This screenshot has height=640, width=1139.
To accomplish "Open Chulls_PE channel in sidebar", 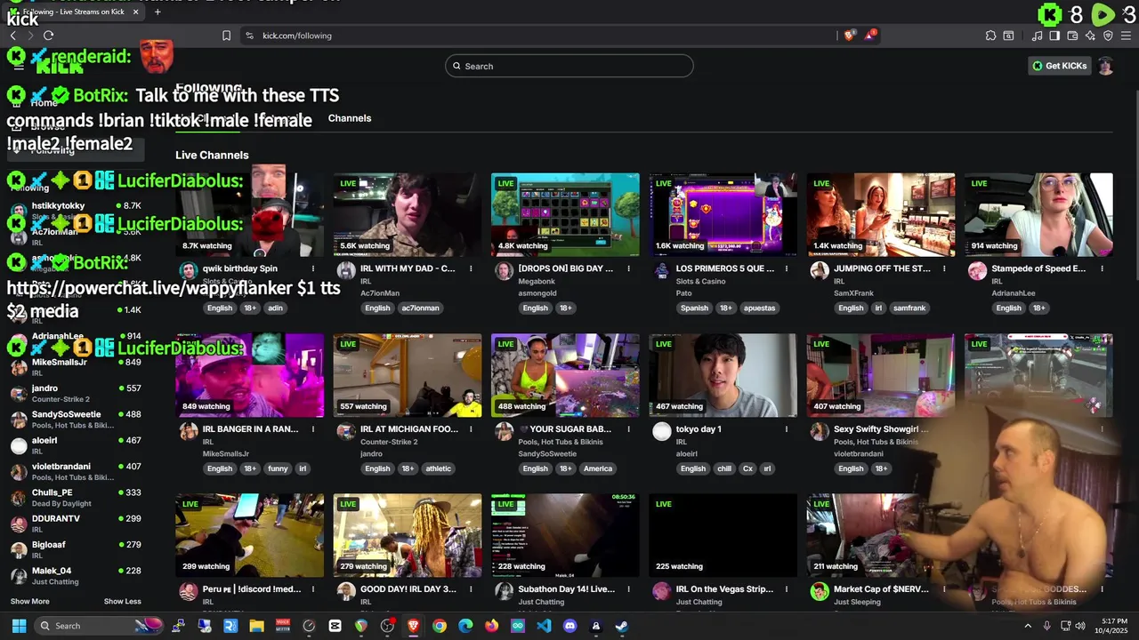I will 76,498.
